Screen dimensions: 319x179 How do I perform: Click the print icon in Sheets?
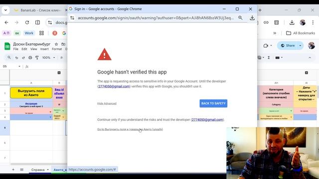[30, 58]
